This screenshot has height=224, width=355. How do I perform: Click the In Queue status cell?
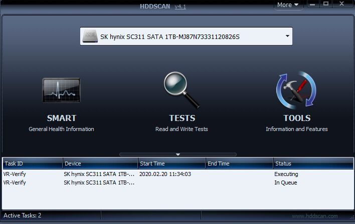(x=285, y=182)
